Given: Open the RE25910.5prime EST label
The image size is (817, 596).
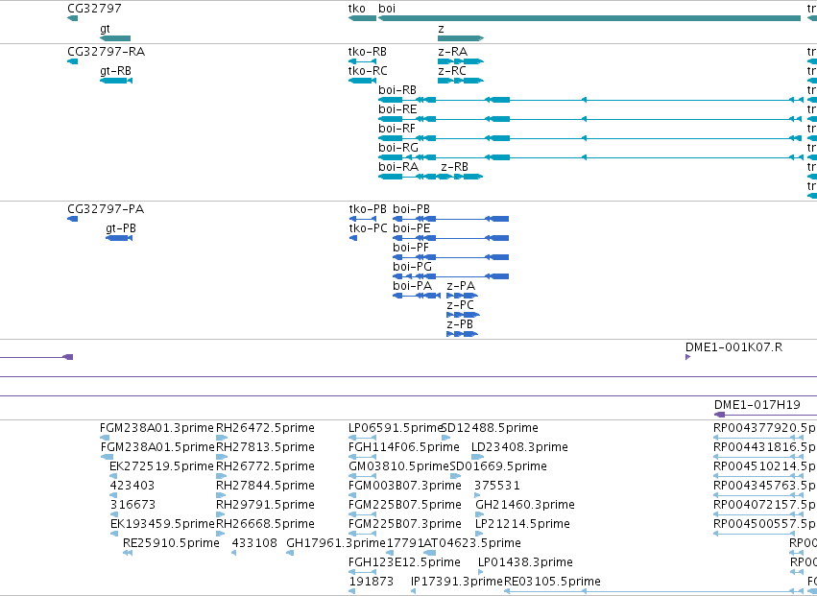Looking at the screenshot, I should (x=172, y=543).
